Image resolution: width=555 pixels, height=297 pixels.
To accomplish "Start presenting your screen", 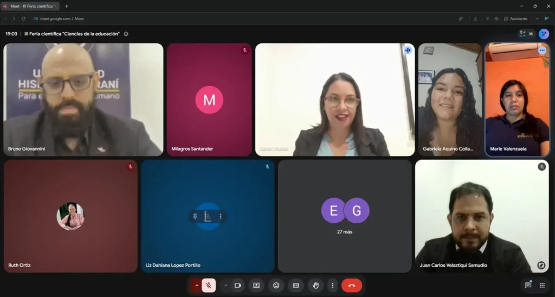I will pos(256,285).
